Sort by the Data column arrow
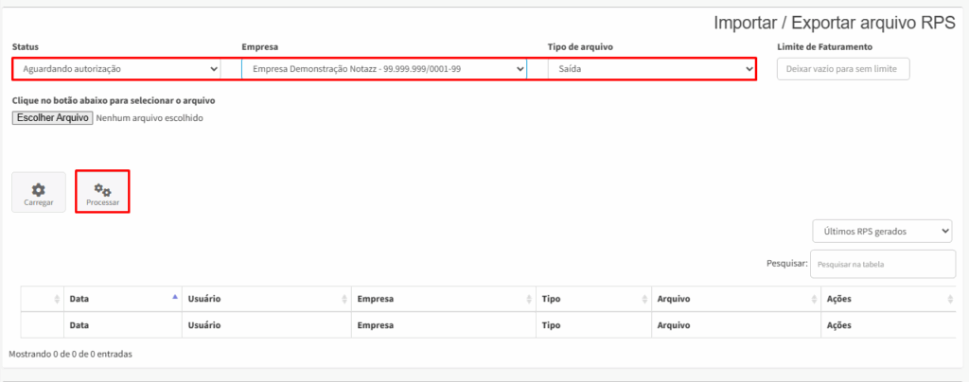Viewport: 969px width, 382px height. click(x=175, y=297)
